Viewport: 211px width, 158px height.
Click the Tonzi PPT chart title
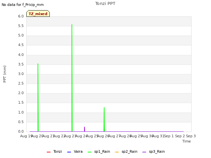(105, 4)
